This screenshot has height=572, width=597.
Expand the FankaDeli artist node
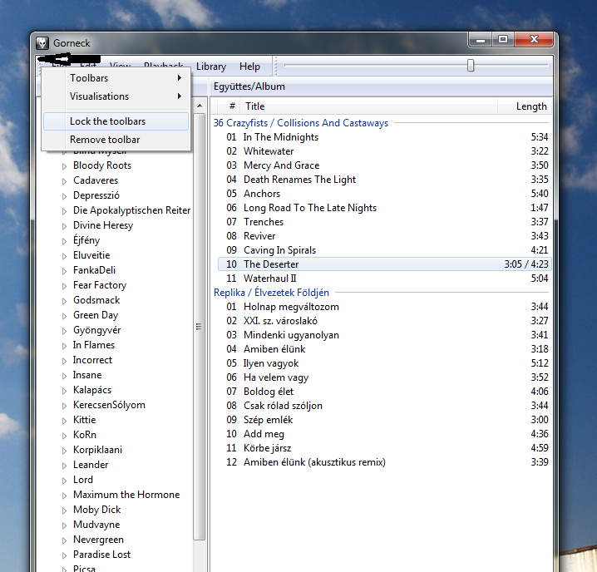(x=64, y=271)
